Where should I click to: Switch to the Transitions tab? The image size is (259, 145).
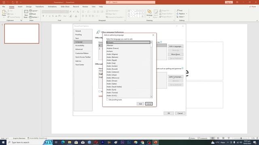pos(40,6)
